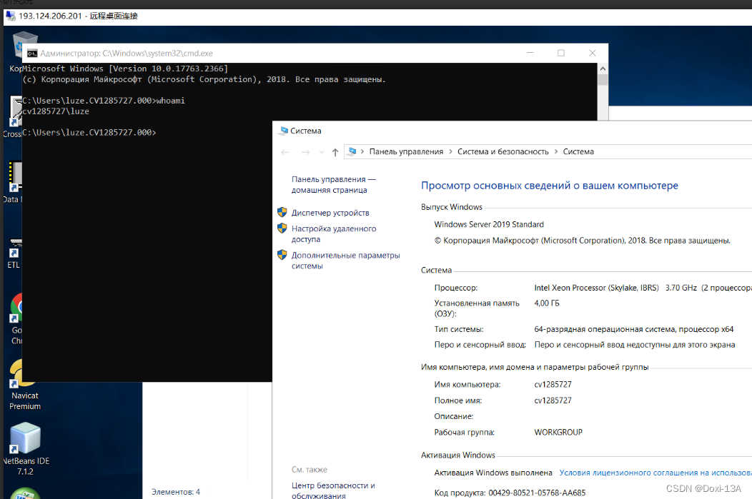The width and height of the screenshot is (752, 499).
Task: Launch the NetBeans IDE 7.1.2 shortcut
Action: [26, 449]
